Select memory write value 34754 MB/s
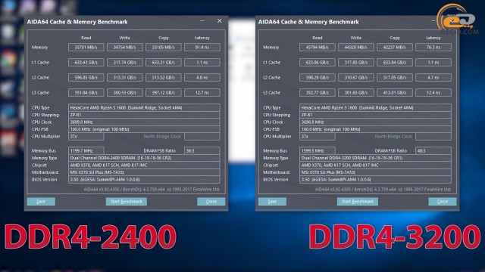 coord(124,47)
